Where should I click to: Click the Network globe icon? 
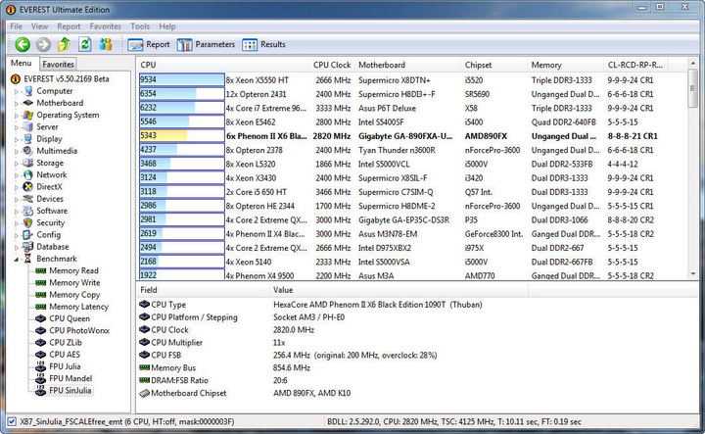point(28,175)
